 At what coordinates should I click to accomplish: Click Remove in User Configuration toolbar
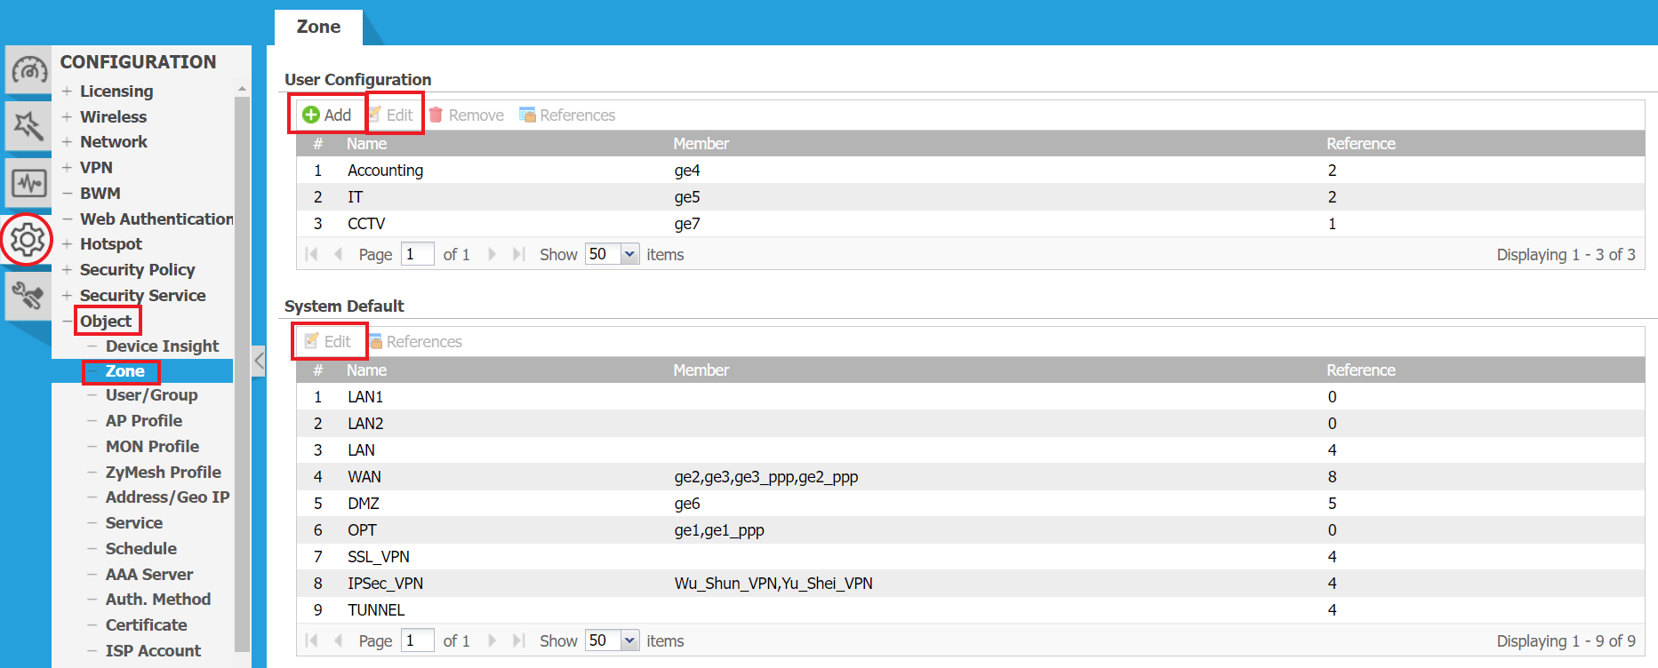coord(466,115)
